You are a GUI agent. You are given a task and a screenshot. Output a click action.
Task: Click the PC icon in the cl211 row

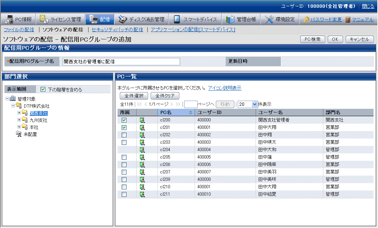pos(142,194)
